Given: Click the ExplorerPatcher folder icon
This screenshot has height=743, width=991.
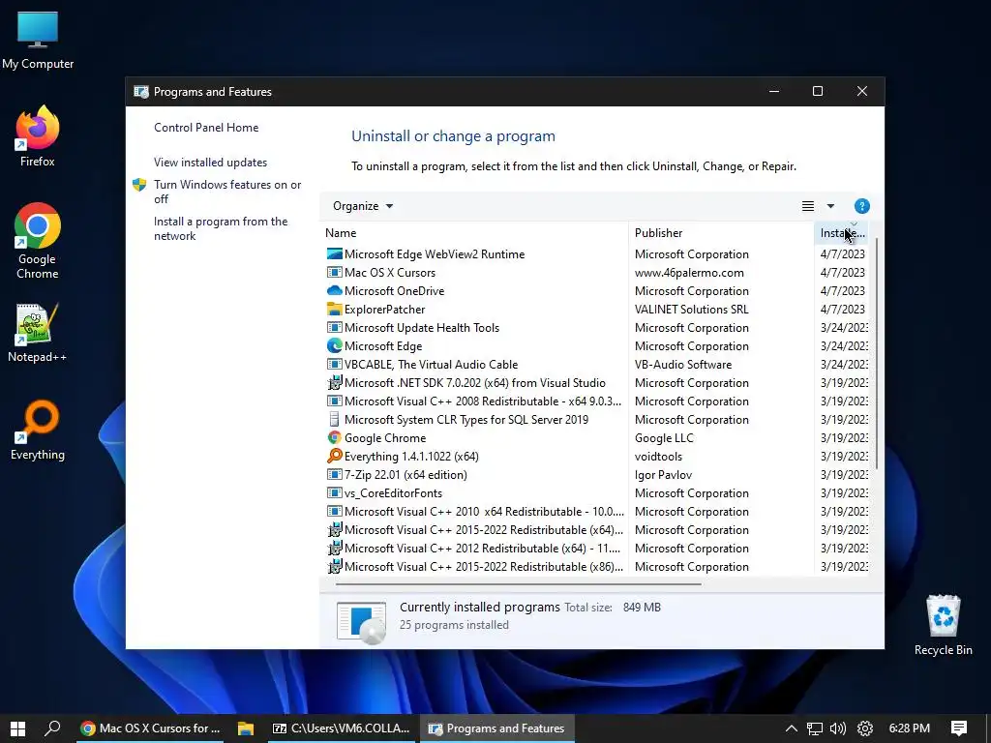Looking at the screenshot, I should pyautogui.click(x=334, y=309).
